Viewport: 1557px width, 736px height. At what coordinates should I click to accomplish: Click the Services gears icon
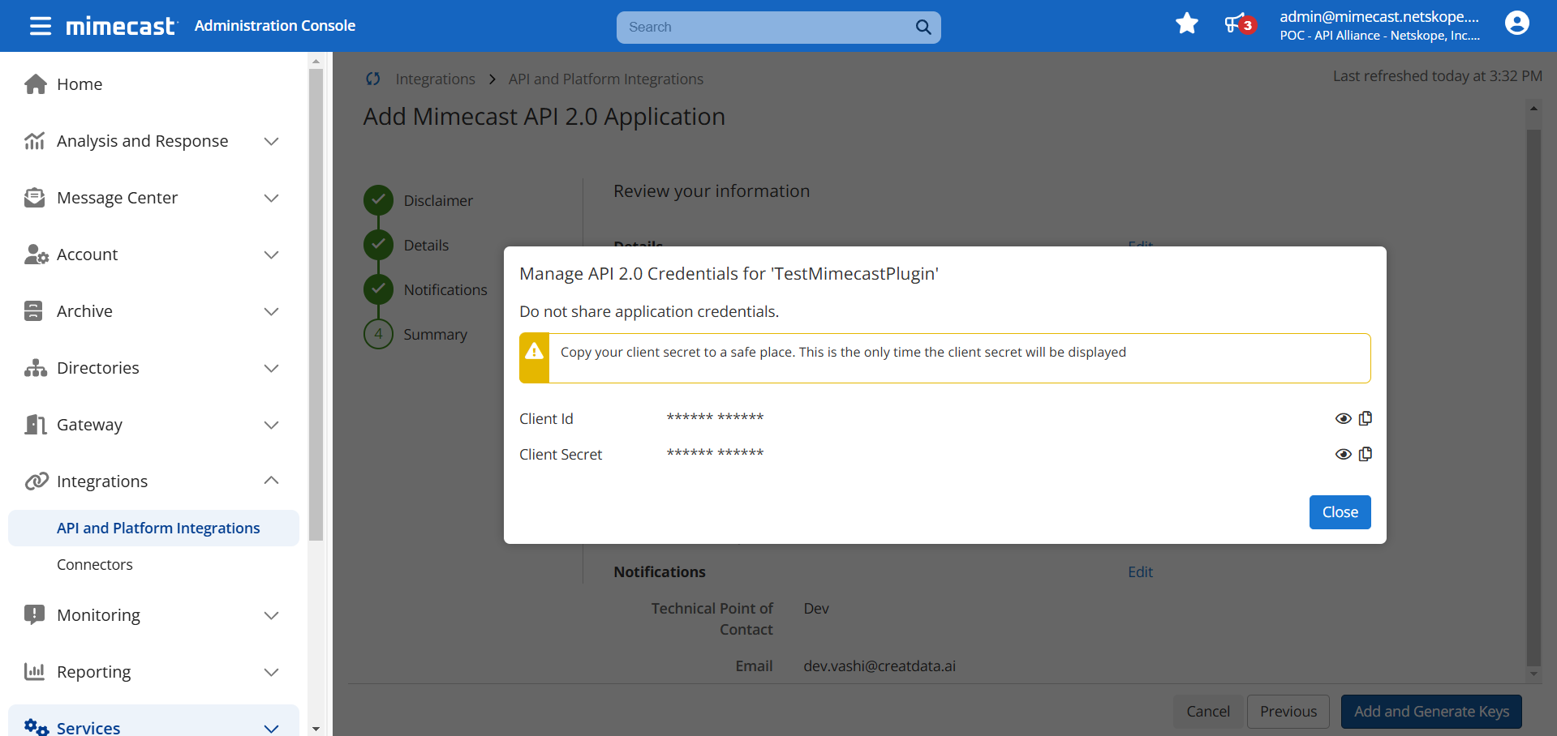pyautogui.click(x=36, y=727)
